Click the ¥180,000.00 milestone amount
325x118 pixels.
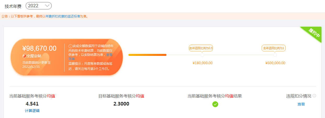202,63
